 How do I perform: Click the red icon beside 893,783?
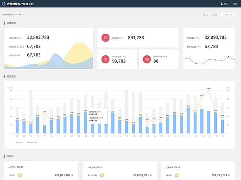tap(105, 38)
